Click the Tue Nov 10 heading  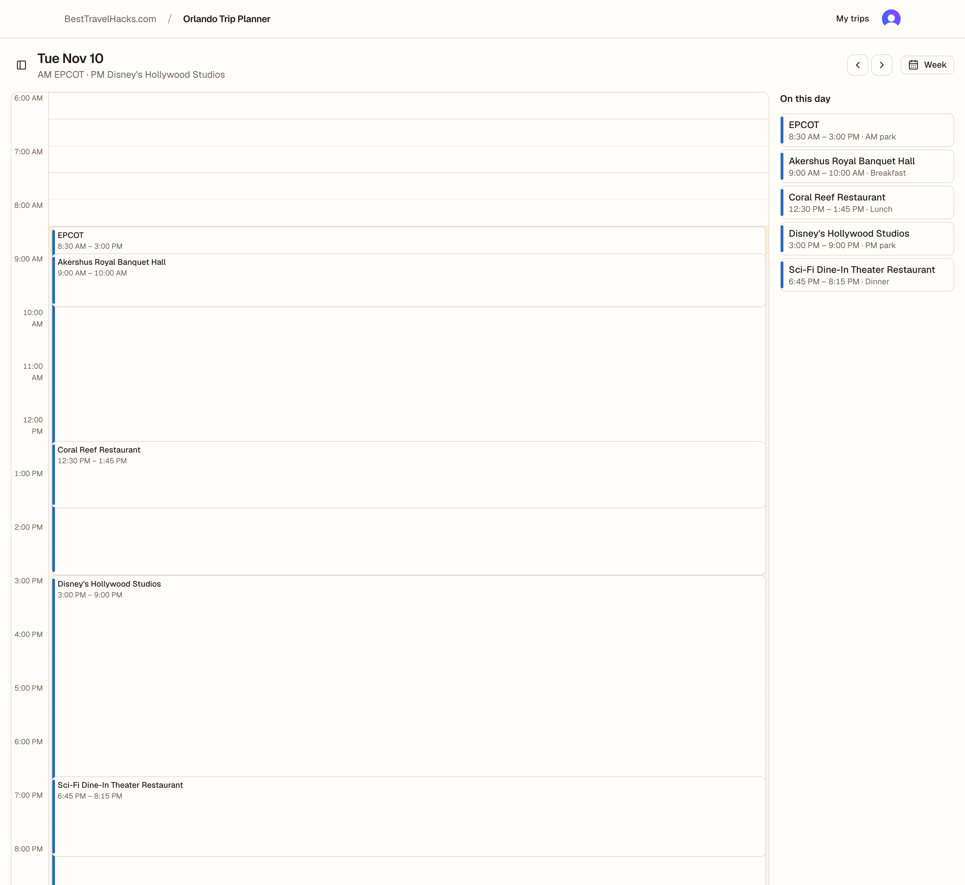coord(70,58)
